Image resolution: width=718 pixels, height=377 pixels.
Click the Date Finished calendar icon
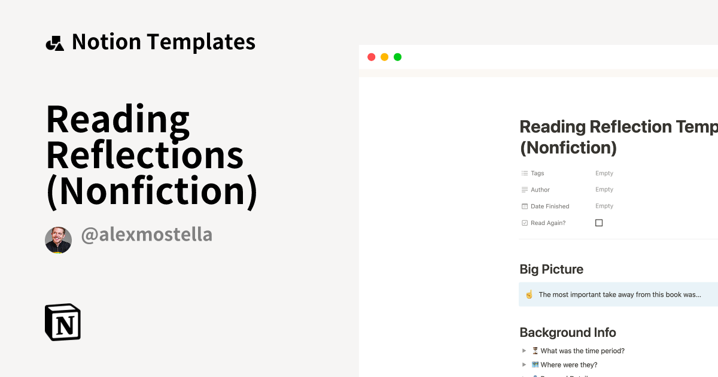[524, 206]
